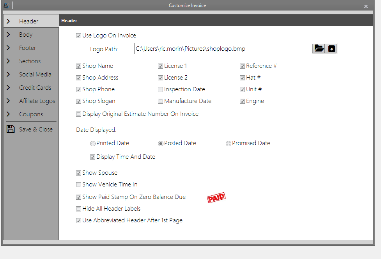Toggle Use Logo On Invoice checkbox

[x=78, y=36]
